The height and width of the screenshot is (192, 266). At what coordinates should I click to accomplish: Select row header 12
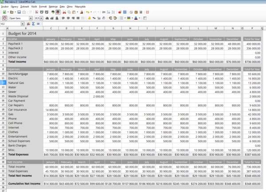[x=3, y=83]
